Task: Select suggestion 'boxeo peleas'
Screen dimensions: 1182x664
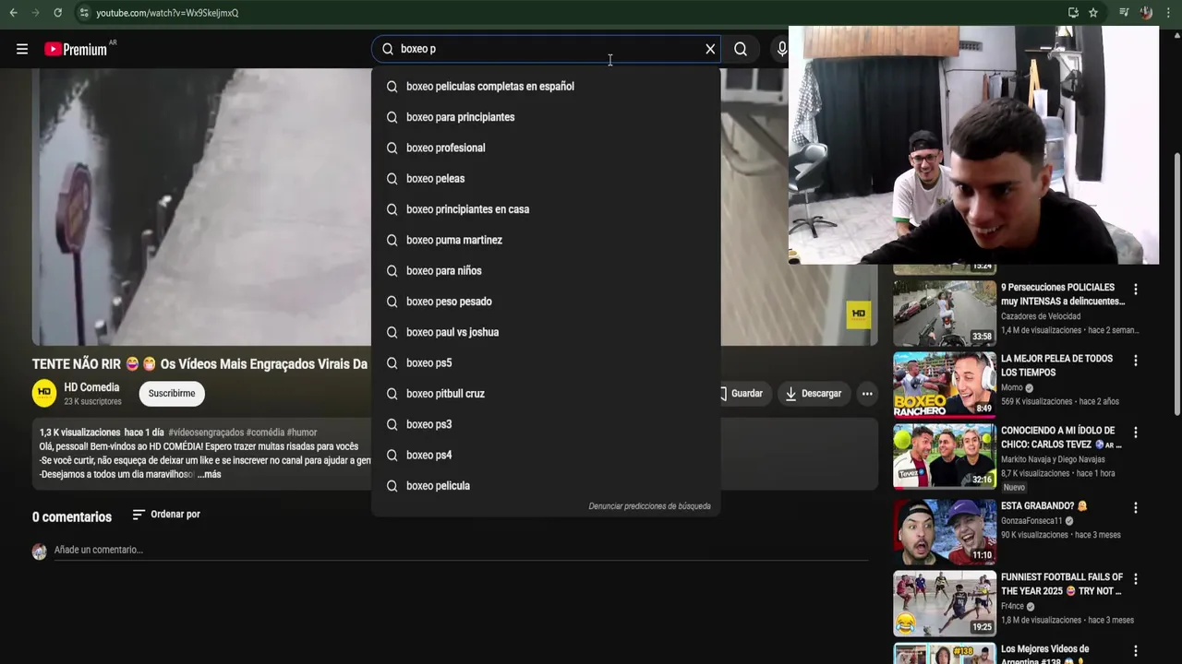Action: click(x=546, y=178)
